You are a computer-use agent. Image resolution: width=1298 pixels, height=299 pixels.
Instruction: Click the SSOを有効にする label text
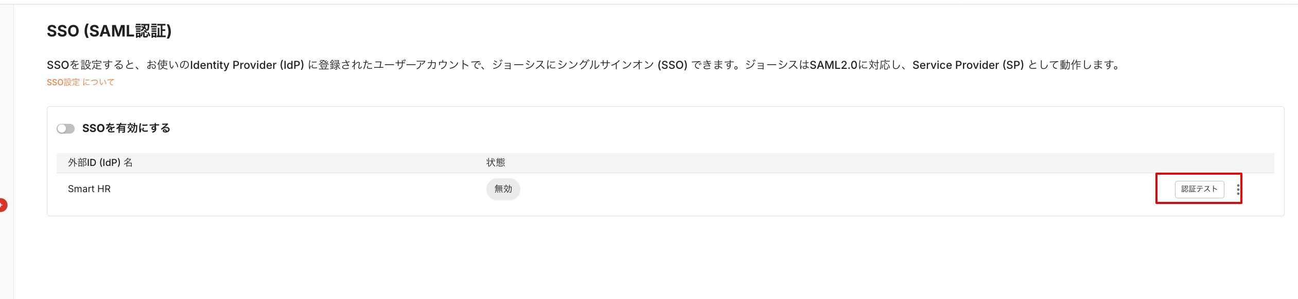point(126,128)
